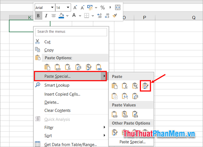203x147 pixels.
Task: Click Insert Copied Cells... option
Action: click(62, 94)
